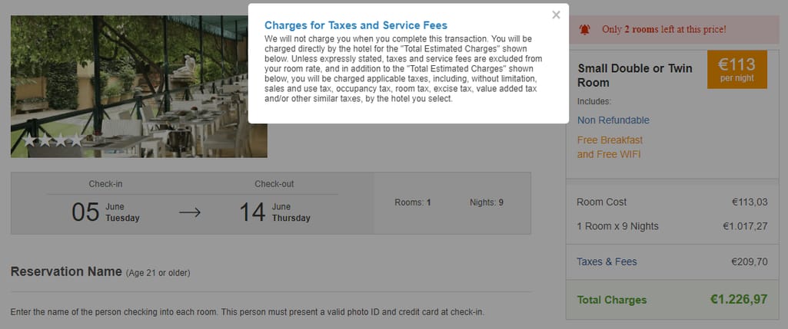Click the Small Double or Twin Room title
The image size is (788, 329).
pyautogui.click(x=635, y=75)
